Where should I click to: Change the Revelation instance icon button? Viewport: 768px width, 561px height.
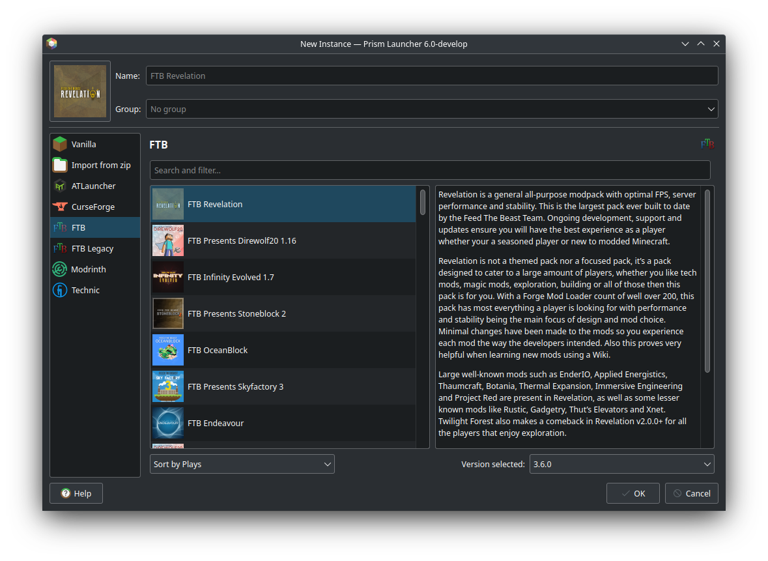(x=80, y=91)
